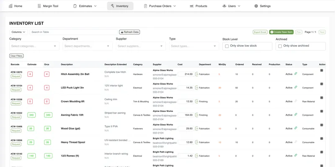
Task: Click the grey link icon in Crown Moulding row
Action: pos(296,101)
